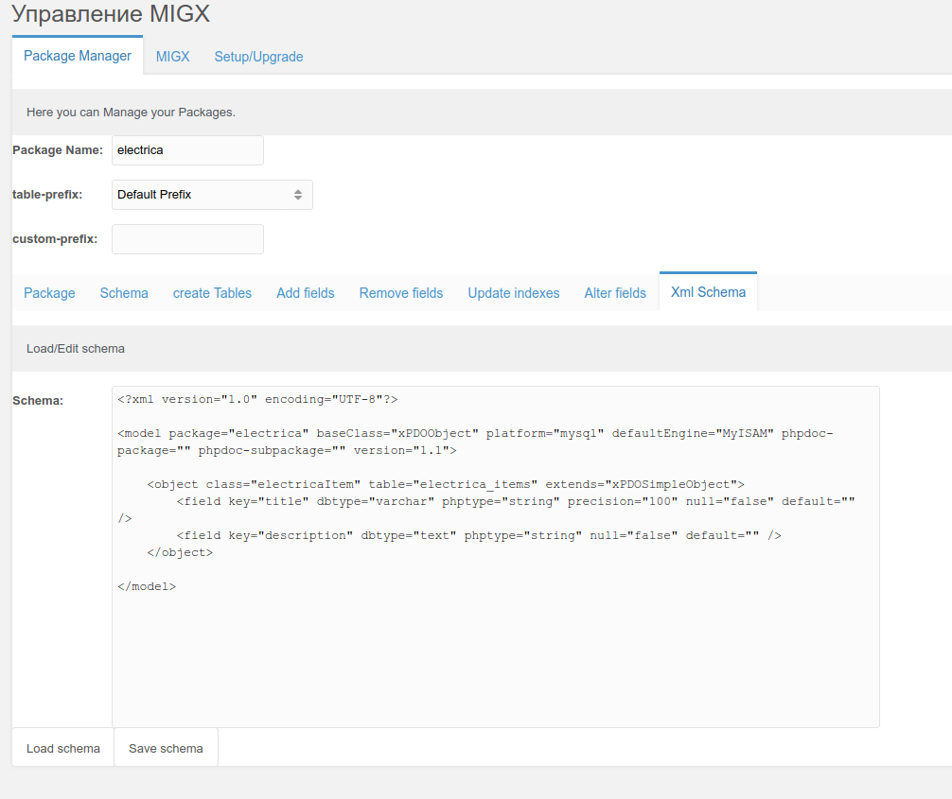Switch to the Package Manager tab

coord(77,56)
